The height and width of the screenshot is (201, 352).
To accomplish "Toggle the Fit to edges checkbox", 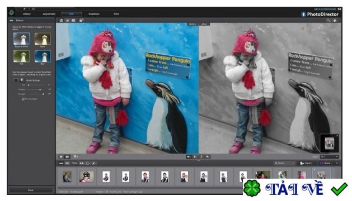I will 23,99.
